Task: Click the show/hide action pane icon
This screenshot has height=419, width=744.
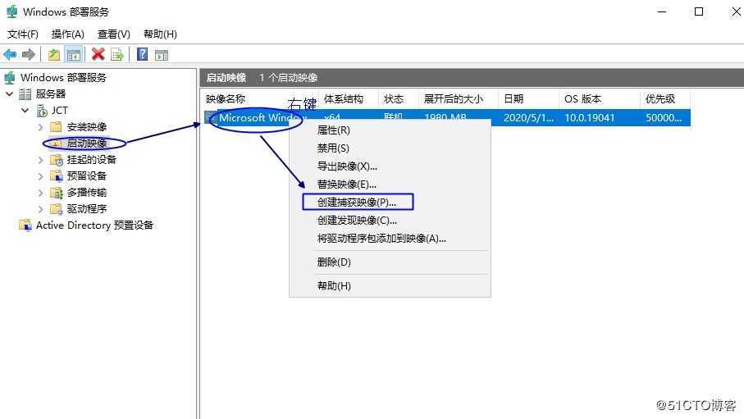Action: point(162,55)
